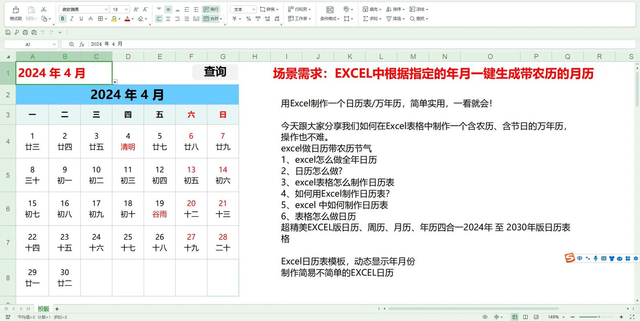The image size is (640, 321).
Task: Click the 查询 query button
Action: 215,72
